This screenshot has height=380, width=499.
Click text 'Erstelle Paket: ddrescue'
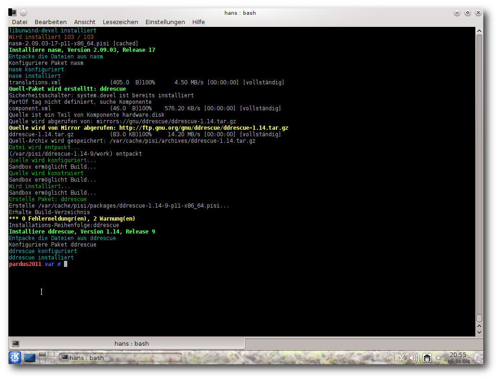point(48,199)
